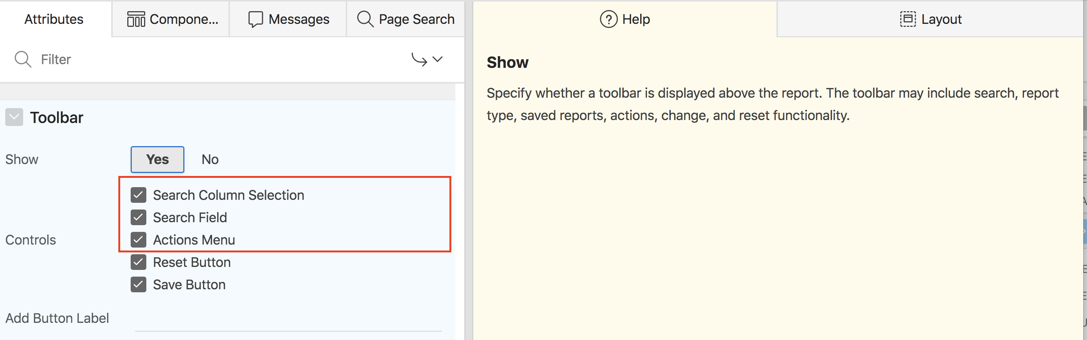Click the Add Button Label input
The image size is (1087, 340).
pos(288,319)
